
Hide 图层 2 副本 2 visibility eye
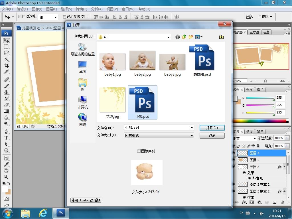point(234,184)
